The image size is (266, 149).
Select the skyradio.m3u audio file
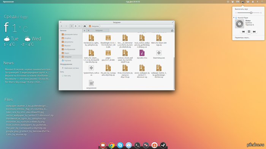tap(142, 54)
